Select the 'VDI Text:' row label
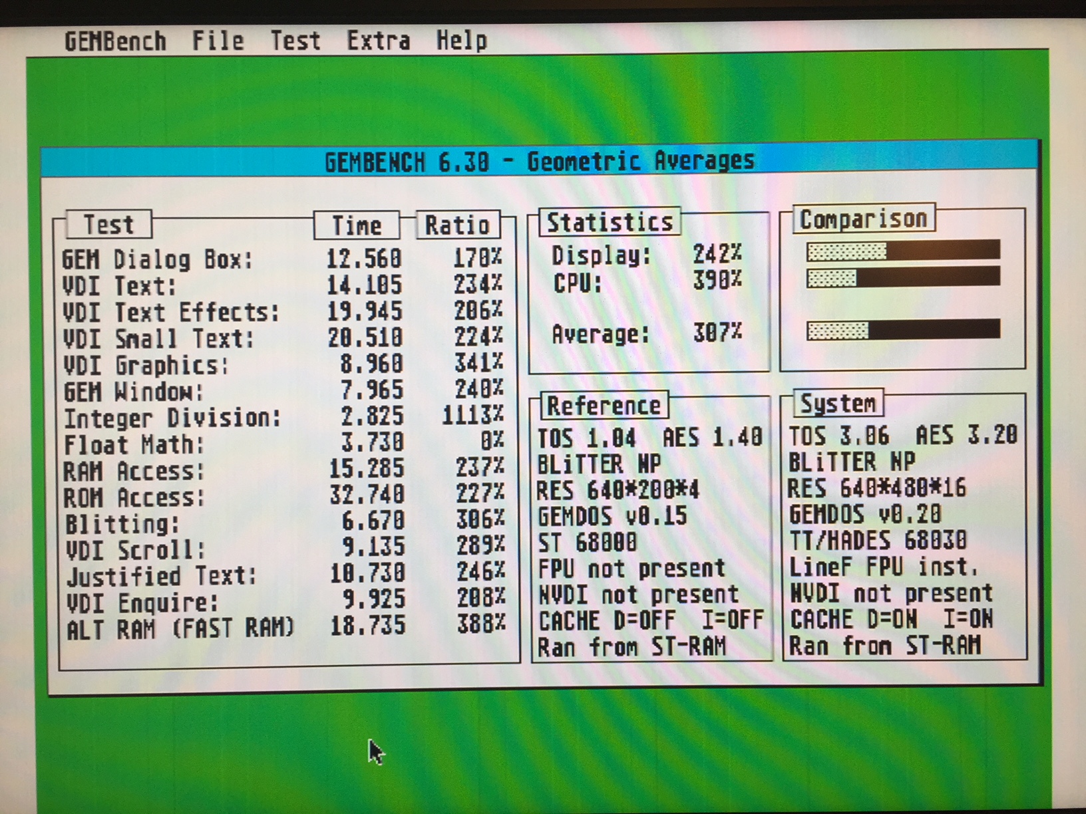 point(120,286)
